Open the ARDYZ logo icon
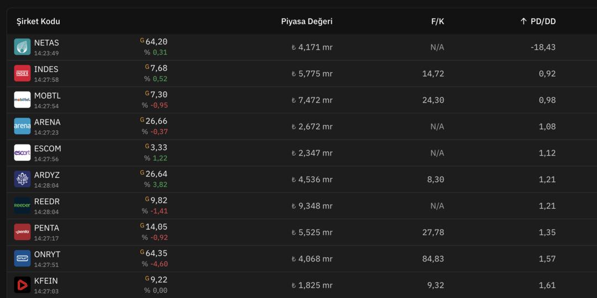 click(x=22, y=179)
